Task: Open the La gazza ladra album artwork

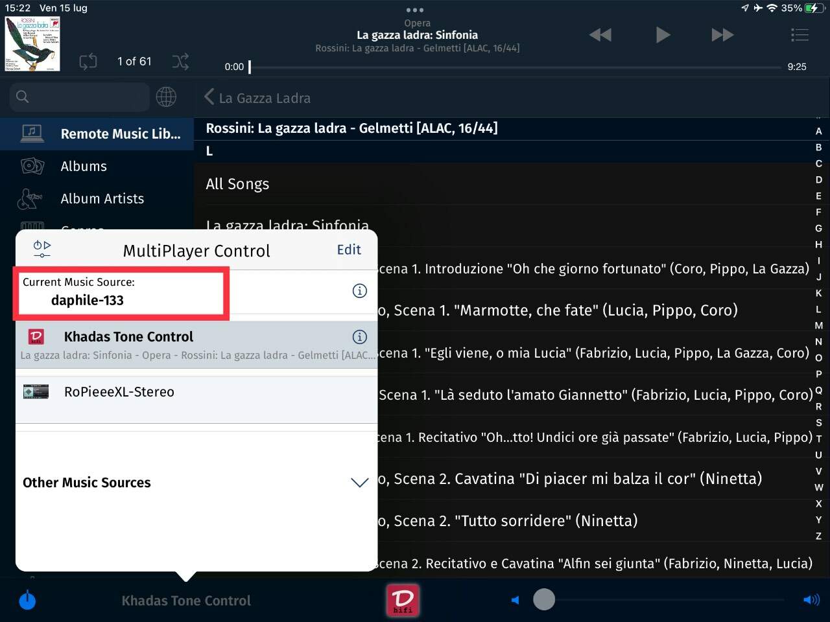Action: pos(32,43)
